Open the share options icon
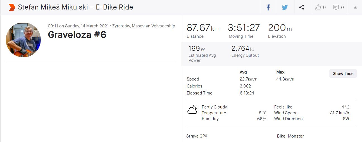362x142 pixels. point(301,8)
